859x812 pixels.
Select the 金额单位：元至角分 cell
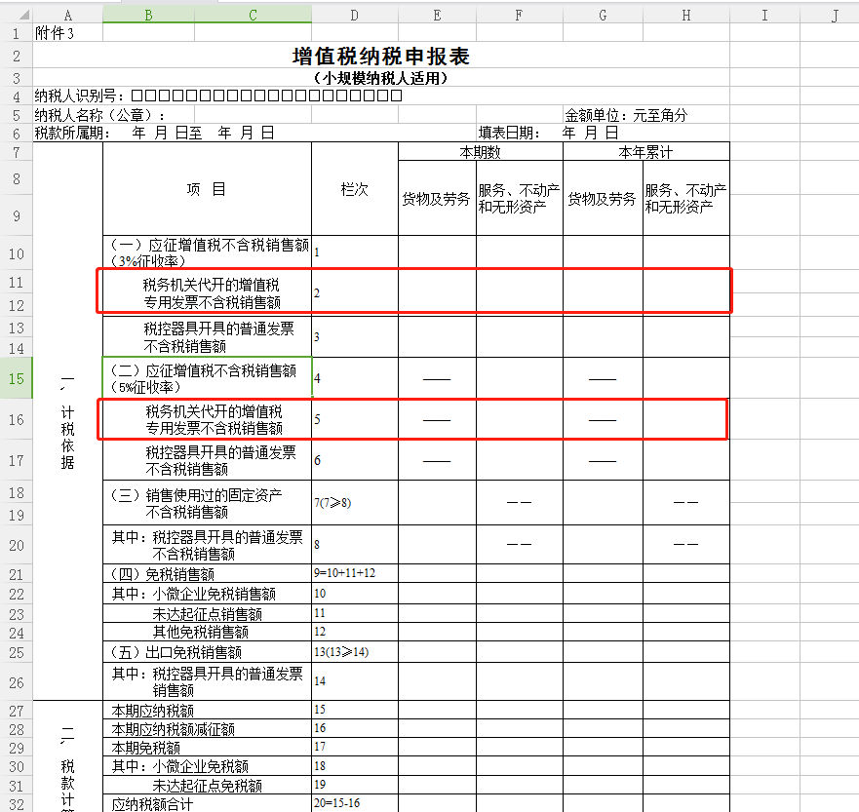click(626, 115)
